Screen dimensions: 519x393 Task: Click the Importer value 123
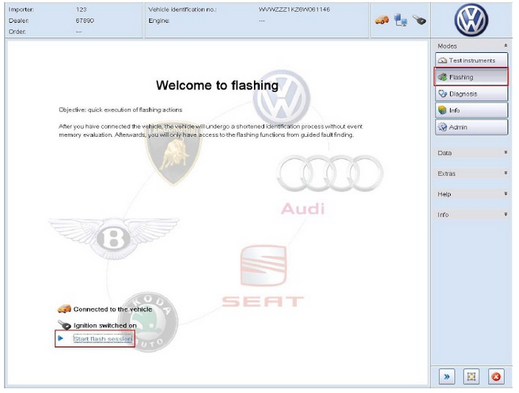pyautogui.click(x=81, y=9)
